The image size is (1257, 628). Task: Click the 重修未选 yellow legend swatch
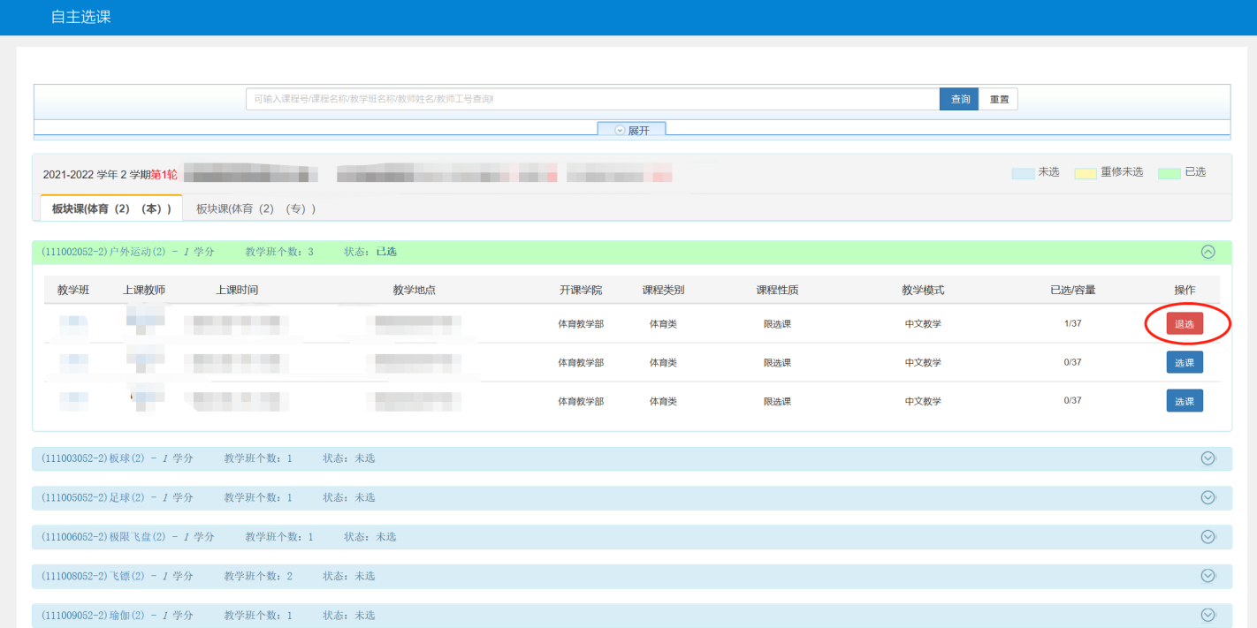click(x=1085, y=173)
